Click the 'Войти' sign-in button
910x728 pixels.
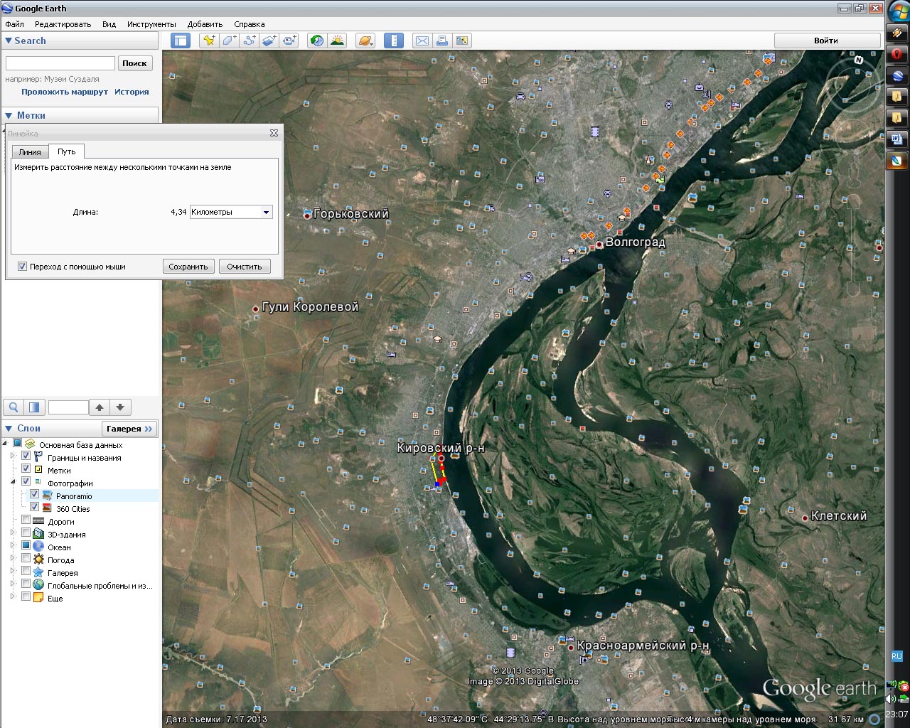826,41
